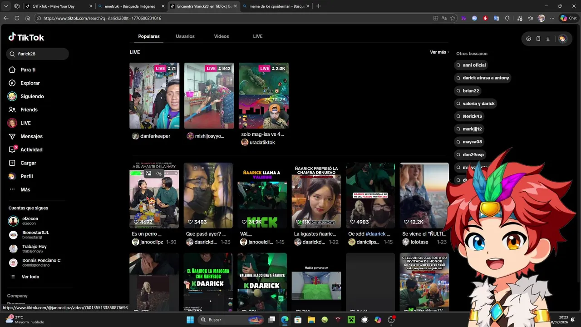This screenshot has height=327, width=581.
Task: Close the current Ñarick28 browser tab
Action: click(235, 6)
